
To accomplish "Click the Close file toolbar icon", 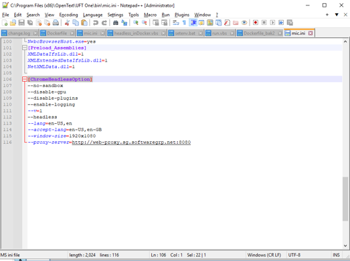I will [39, 23].
